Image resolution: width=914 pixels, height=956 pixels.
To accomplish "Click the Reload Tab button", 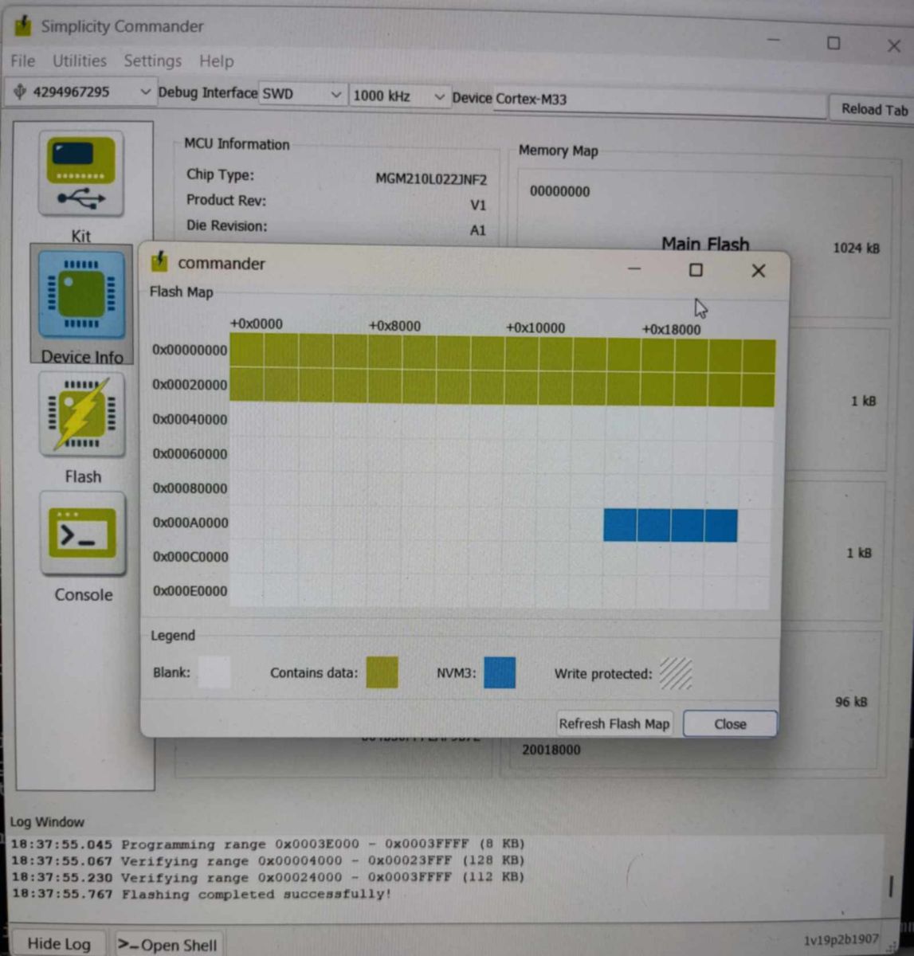I will [873, 109].
